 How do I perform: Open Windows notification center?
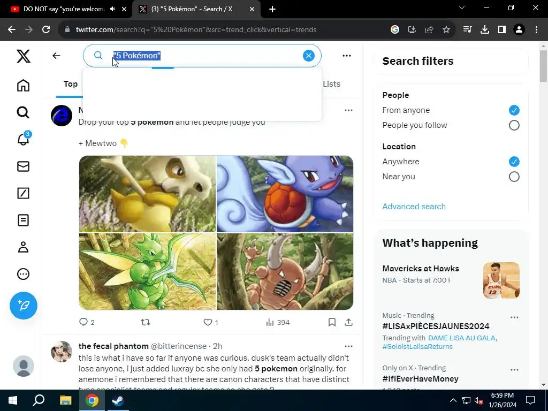530,400
